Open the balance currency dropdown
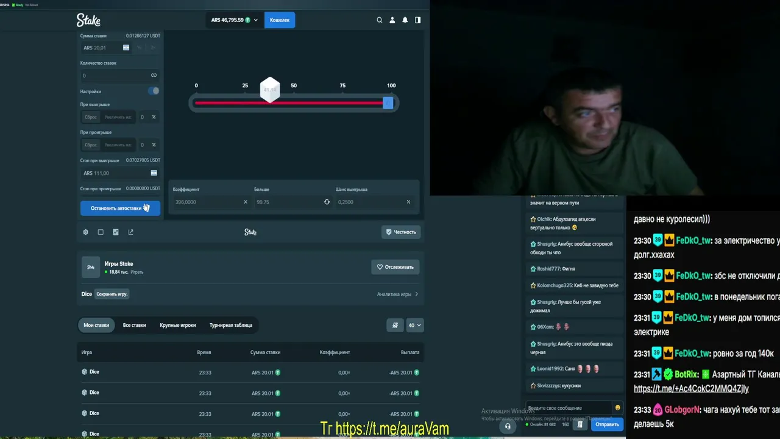This screenshot has width=780, height=439. (235, 20)
